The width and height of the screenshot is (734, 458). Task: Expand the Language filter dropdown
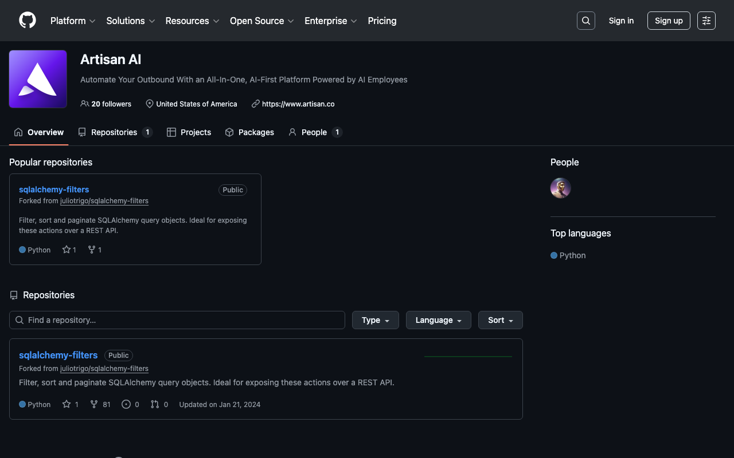click(438, 320)
